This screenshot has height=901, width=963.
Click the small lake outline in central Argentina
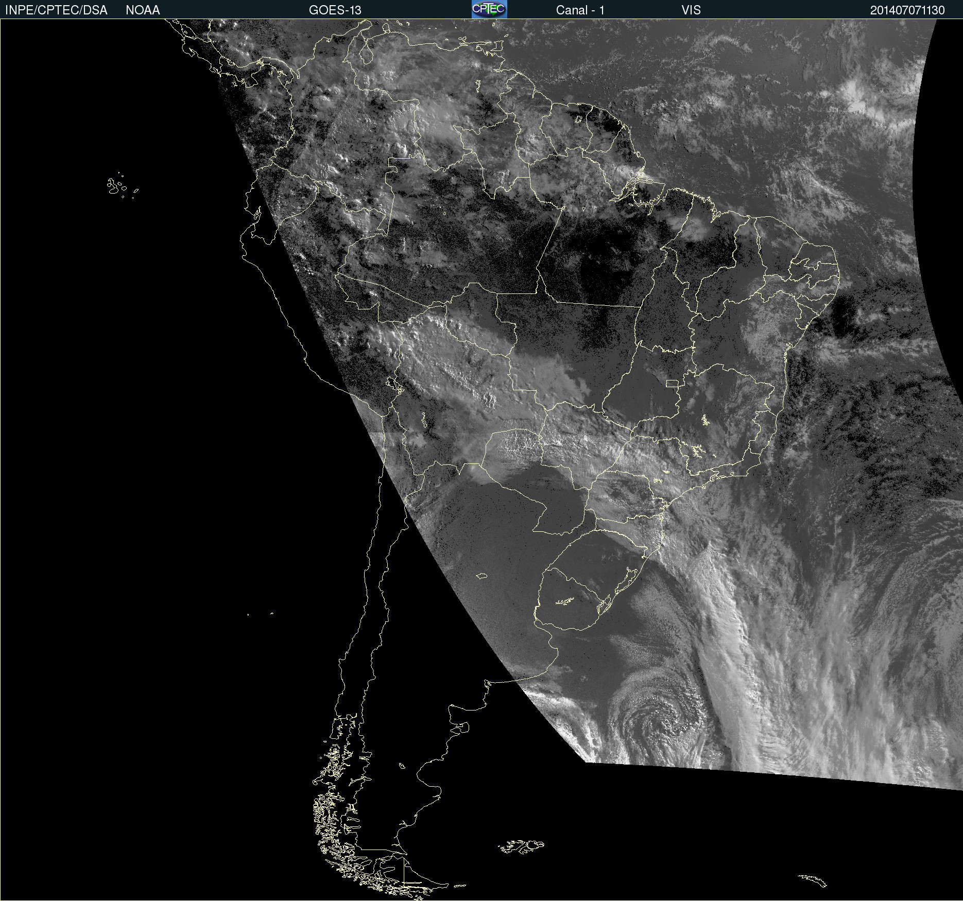(x=482, y=576)
